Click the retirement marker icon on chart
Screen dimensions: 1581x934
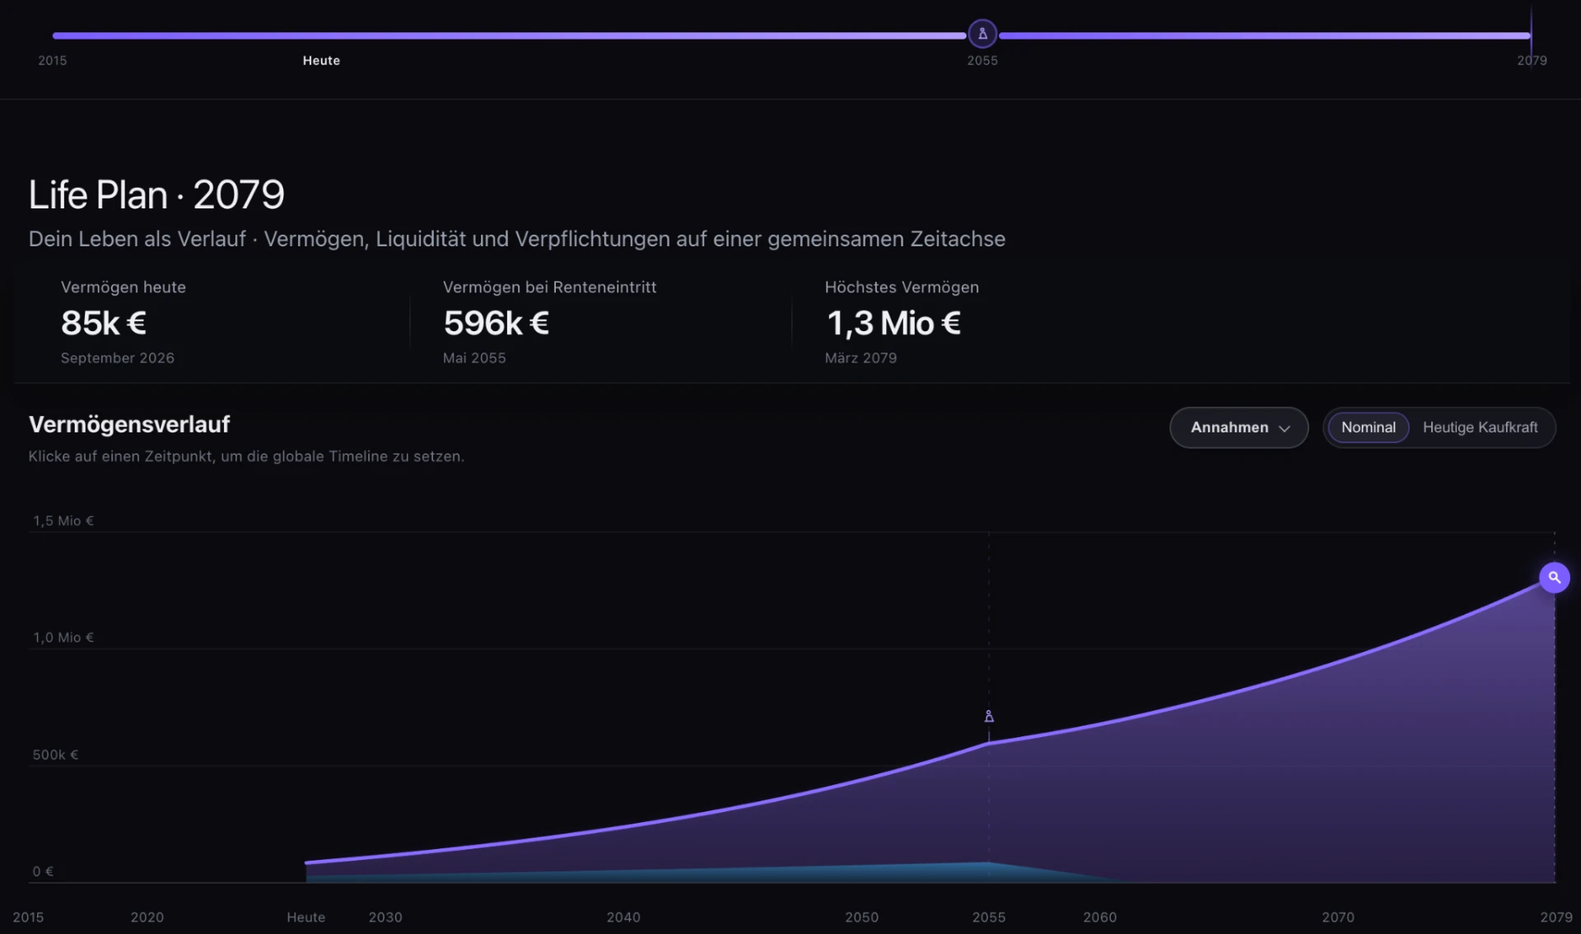pos(989,717)
